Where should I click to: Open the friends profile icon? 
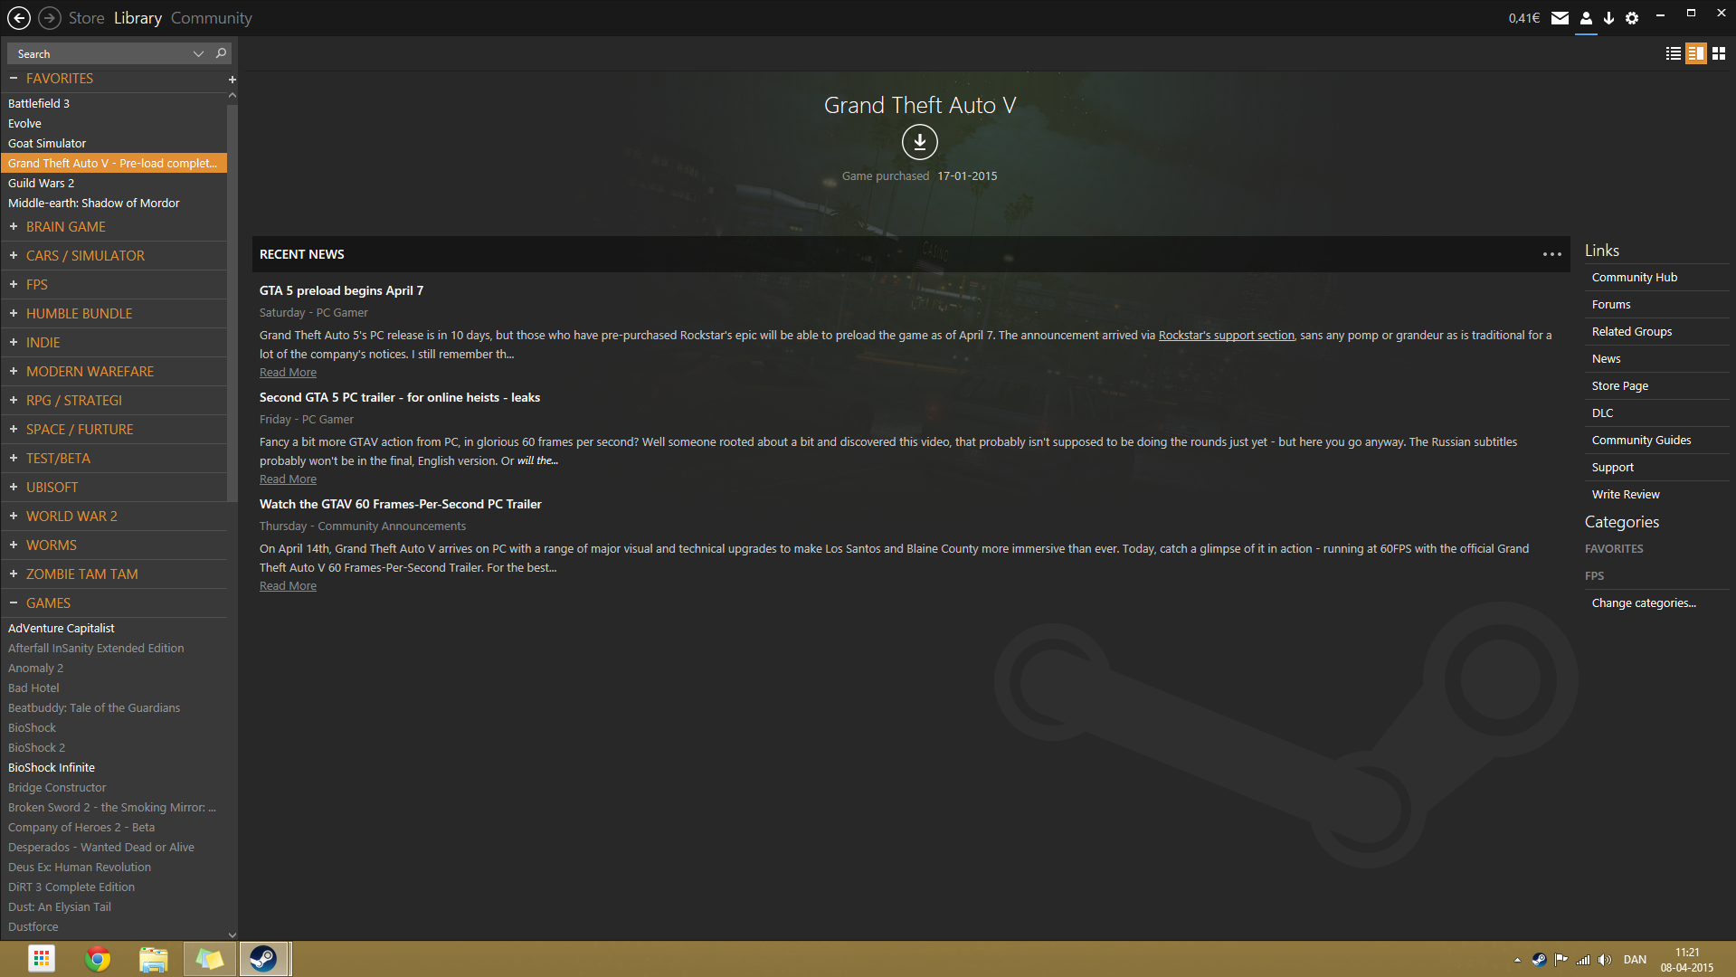[1586, 18]
